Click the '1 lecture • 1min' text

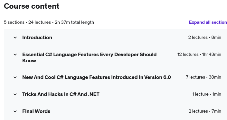coord(207,94)
